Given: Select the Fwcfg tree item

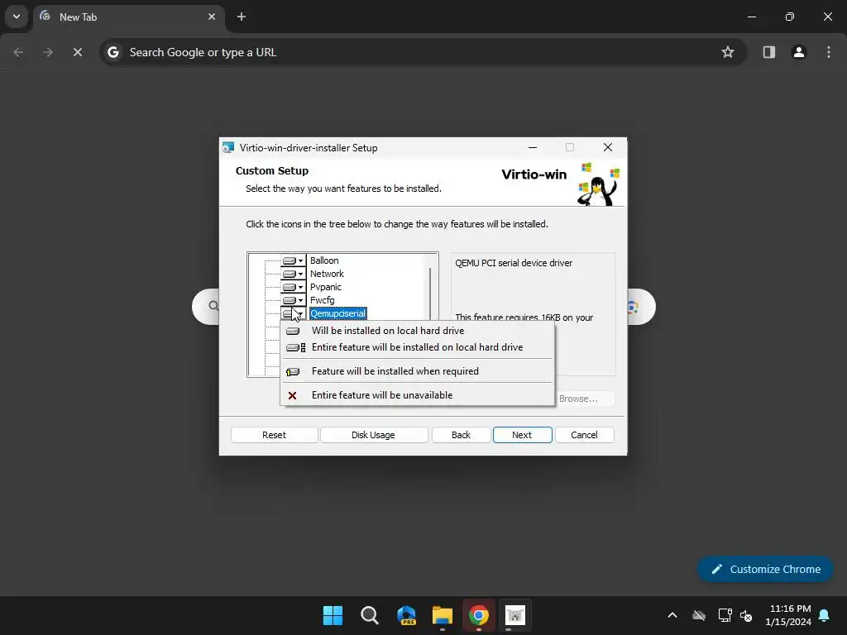Looking at the screenshot, I should pos(322,300).
